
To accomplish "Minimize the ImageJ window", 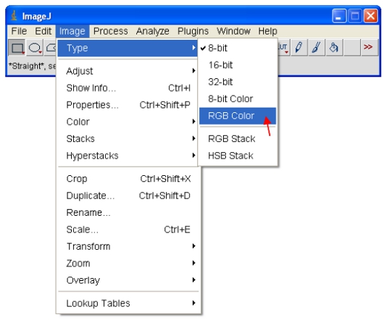I will [339, 16].
